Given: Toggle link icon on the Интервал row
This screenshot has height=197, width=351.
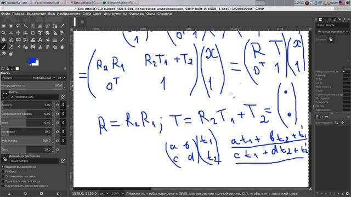Looking at the screenshot, I should tap(63, 132).
